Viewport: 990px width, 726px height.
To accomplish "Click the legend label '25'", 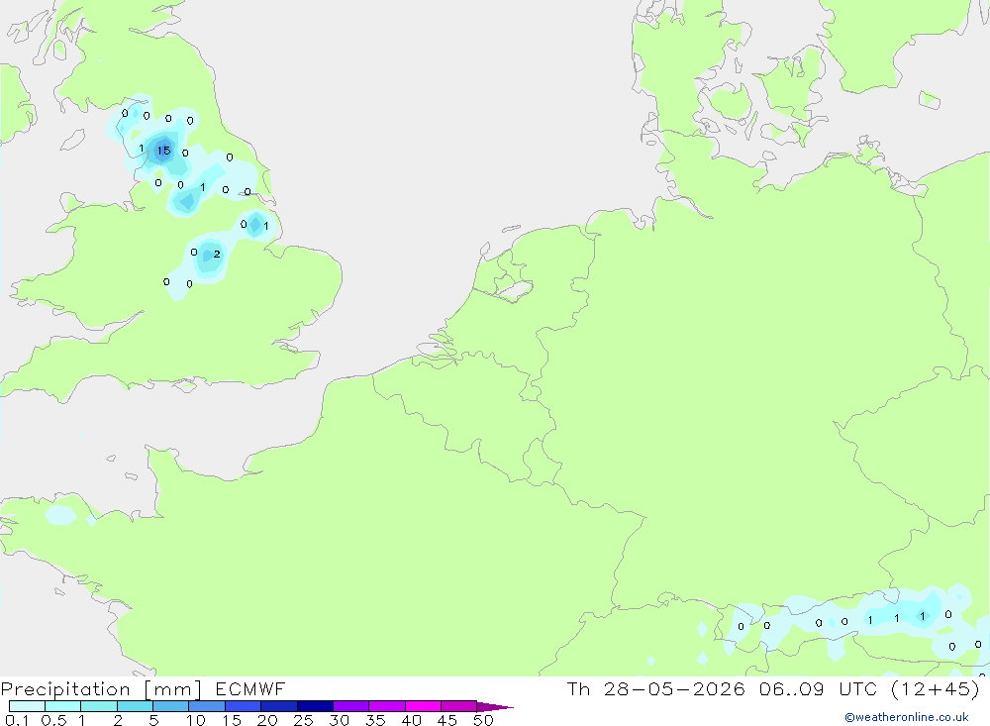I will pyautogui.click(x=303, y=720).
